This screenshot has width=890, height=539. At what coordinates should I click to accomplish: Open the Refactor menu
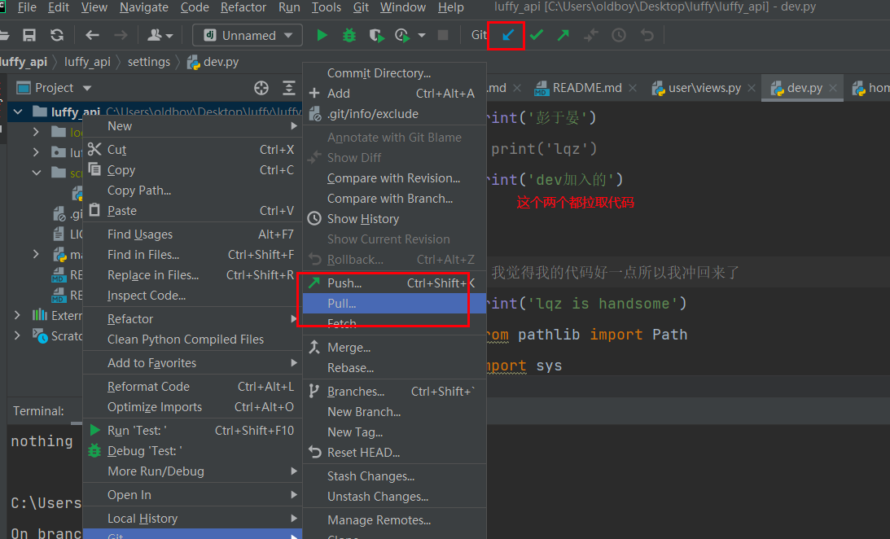[x=243, y=7]
